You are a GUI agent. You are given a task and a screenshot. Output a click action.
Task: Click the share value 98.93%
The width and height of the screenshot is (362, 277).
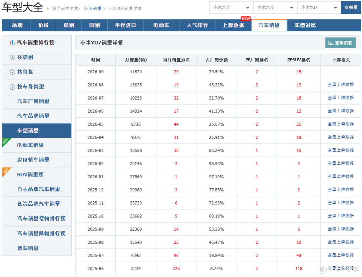pyautogui.click(x=216, y=164)
